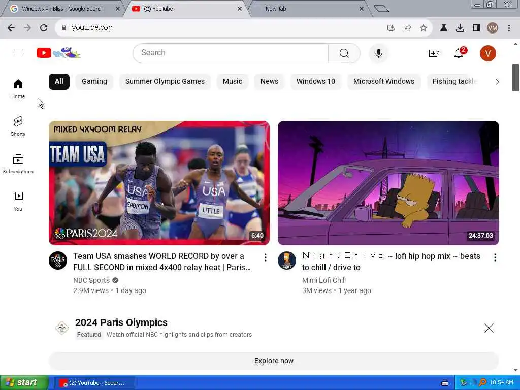Open the account avatar menu
520x390 pixels.
click(x=487, y=53)
